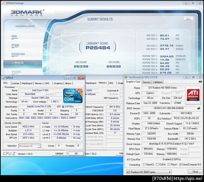Viewport: 204px width, 182px height.
Task: Click the HELP button in 3DMark Vantage
Action: [188, 19]
